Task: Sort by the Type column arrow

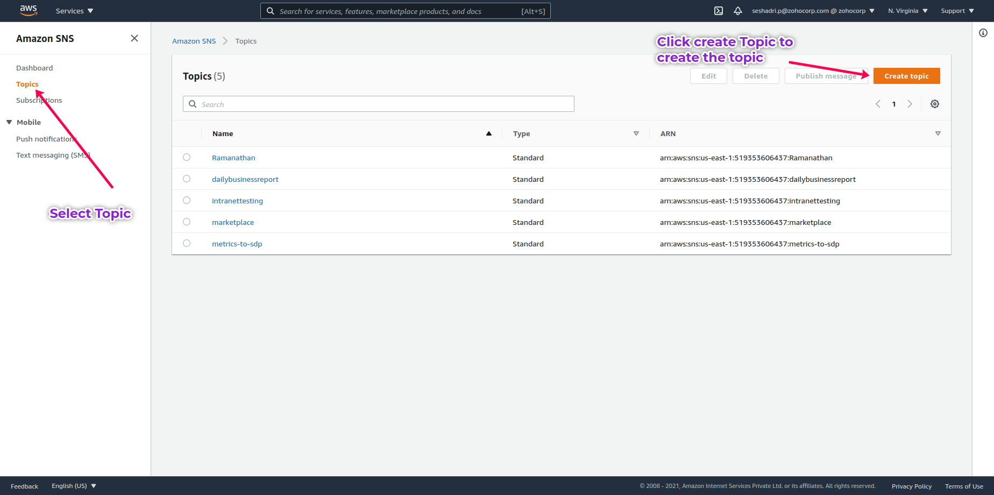Action: (636, 133)
